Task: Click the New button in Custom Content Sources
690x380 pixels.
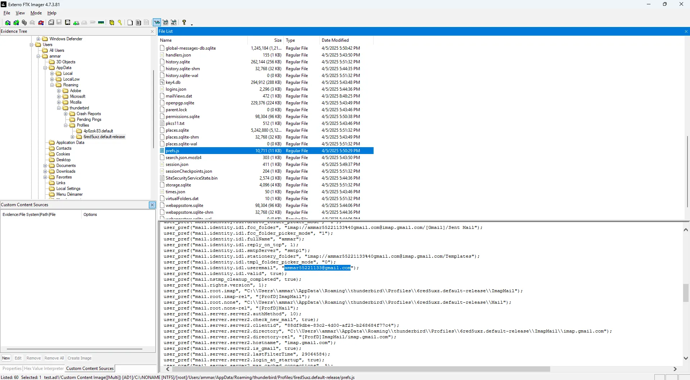Action: pos(6,358)
